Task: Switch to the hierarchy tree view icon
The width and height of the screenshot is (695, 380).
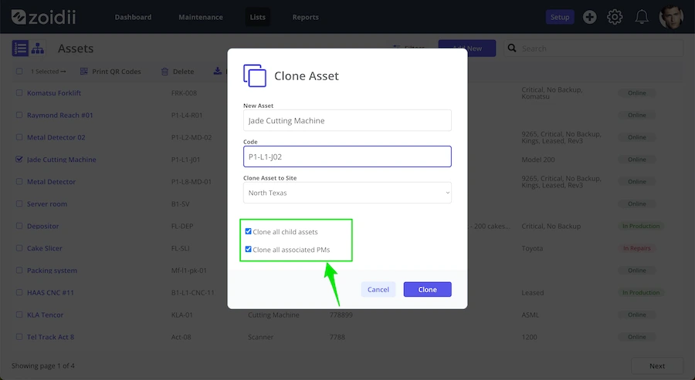Action: (38, 49)
